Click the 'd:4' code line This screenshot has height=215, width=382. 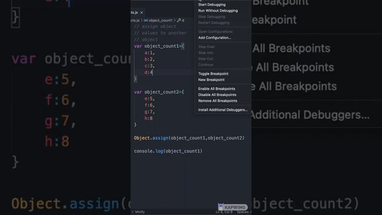click(x=149, y=72)
